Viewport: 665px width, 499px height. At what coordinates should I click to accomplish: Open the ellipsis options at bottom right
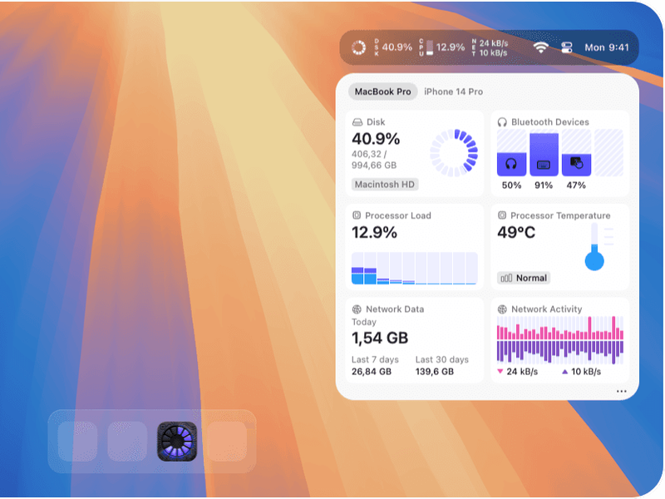(x=621, y=391)
